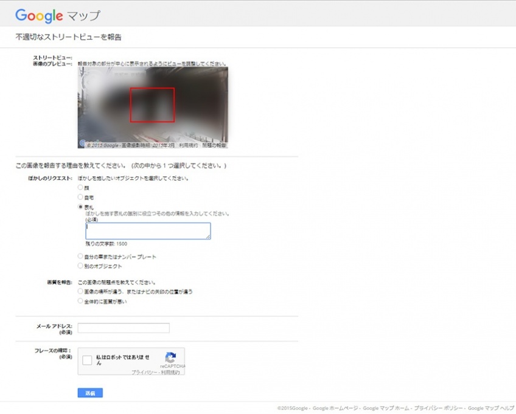Screen dimensions: 516x414
Task: Click the Google Maps logo
Action: pos(57,15)
